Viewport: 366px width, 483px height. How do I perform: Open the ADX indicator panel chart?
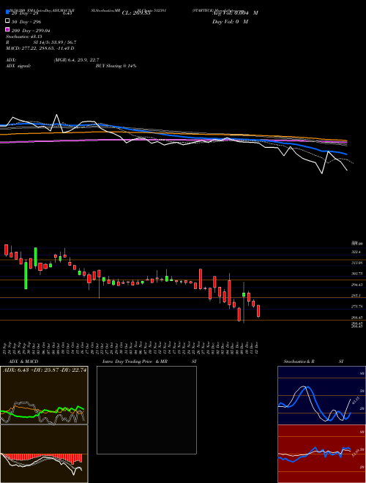point(44,395)
